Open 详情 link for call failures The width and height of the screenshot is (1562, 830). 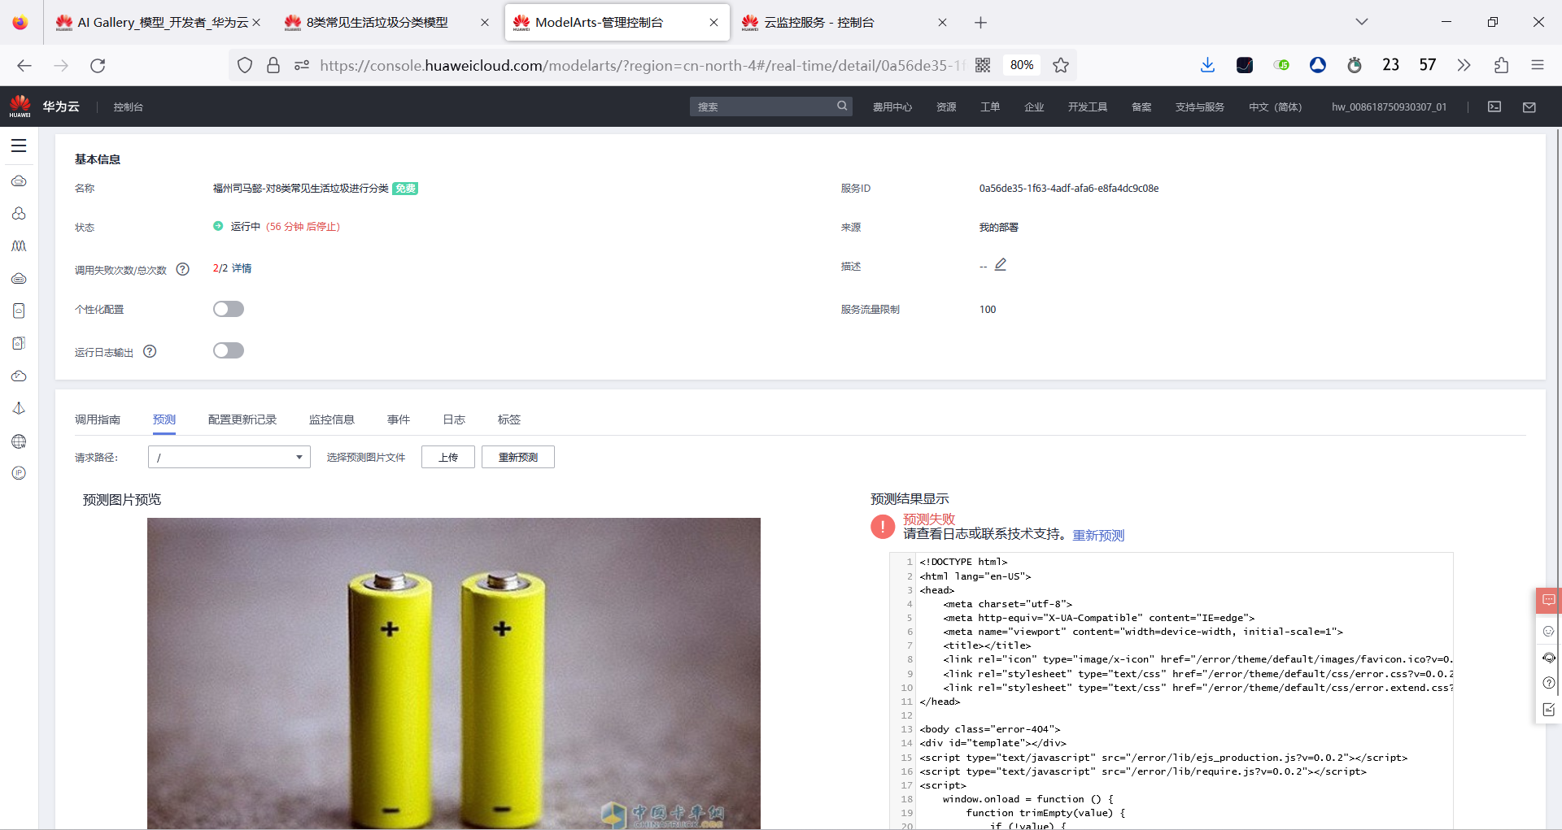coord(242,268)
